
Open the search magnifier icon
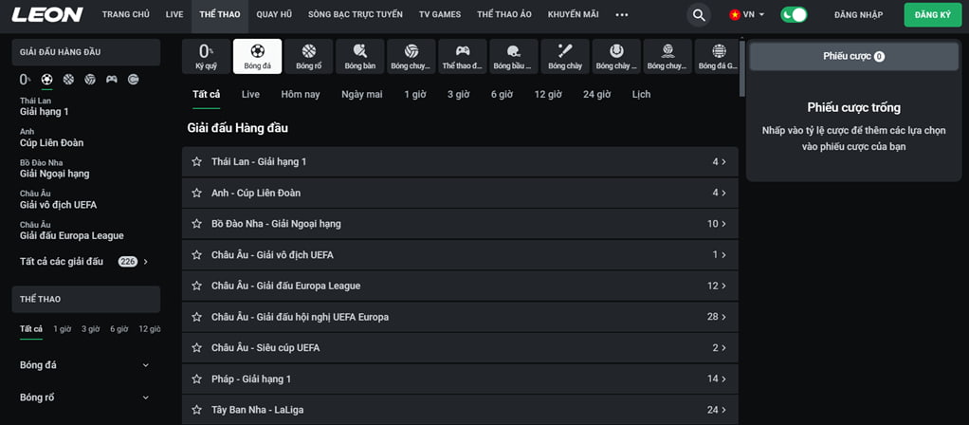click(699, 15)
